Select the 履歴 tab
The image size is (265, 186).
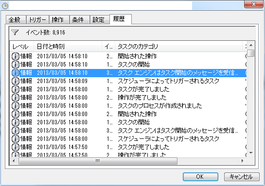121,19
